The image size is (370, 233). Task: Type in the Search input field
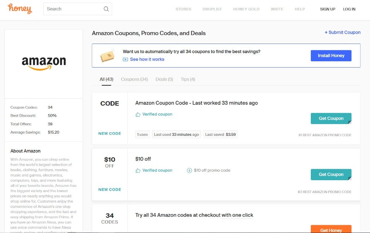tap(73, 9)
